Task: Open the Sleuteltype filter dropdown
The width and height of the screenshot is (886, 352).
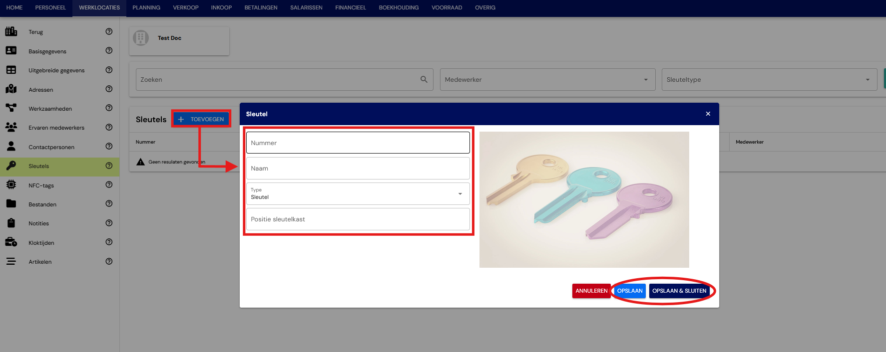Action: pyautogui.click(x=770, y=80)
